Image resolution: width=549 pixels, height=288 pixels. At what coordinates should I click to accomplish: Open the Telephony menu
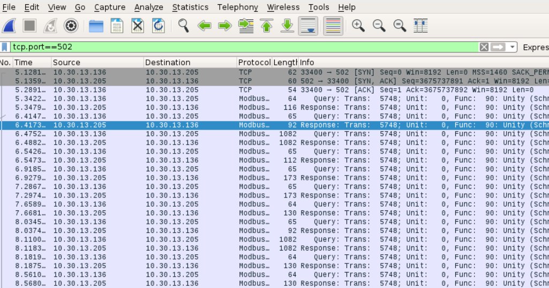[x=237, y=7]
